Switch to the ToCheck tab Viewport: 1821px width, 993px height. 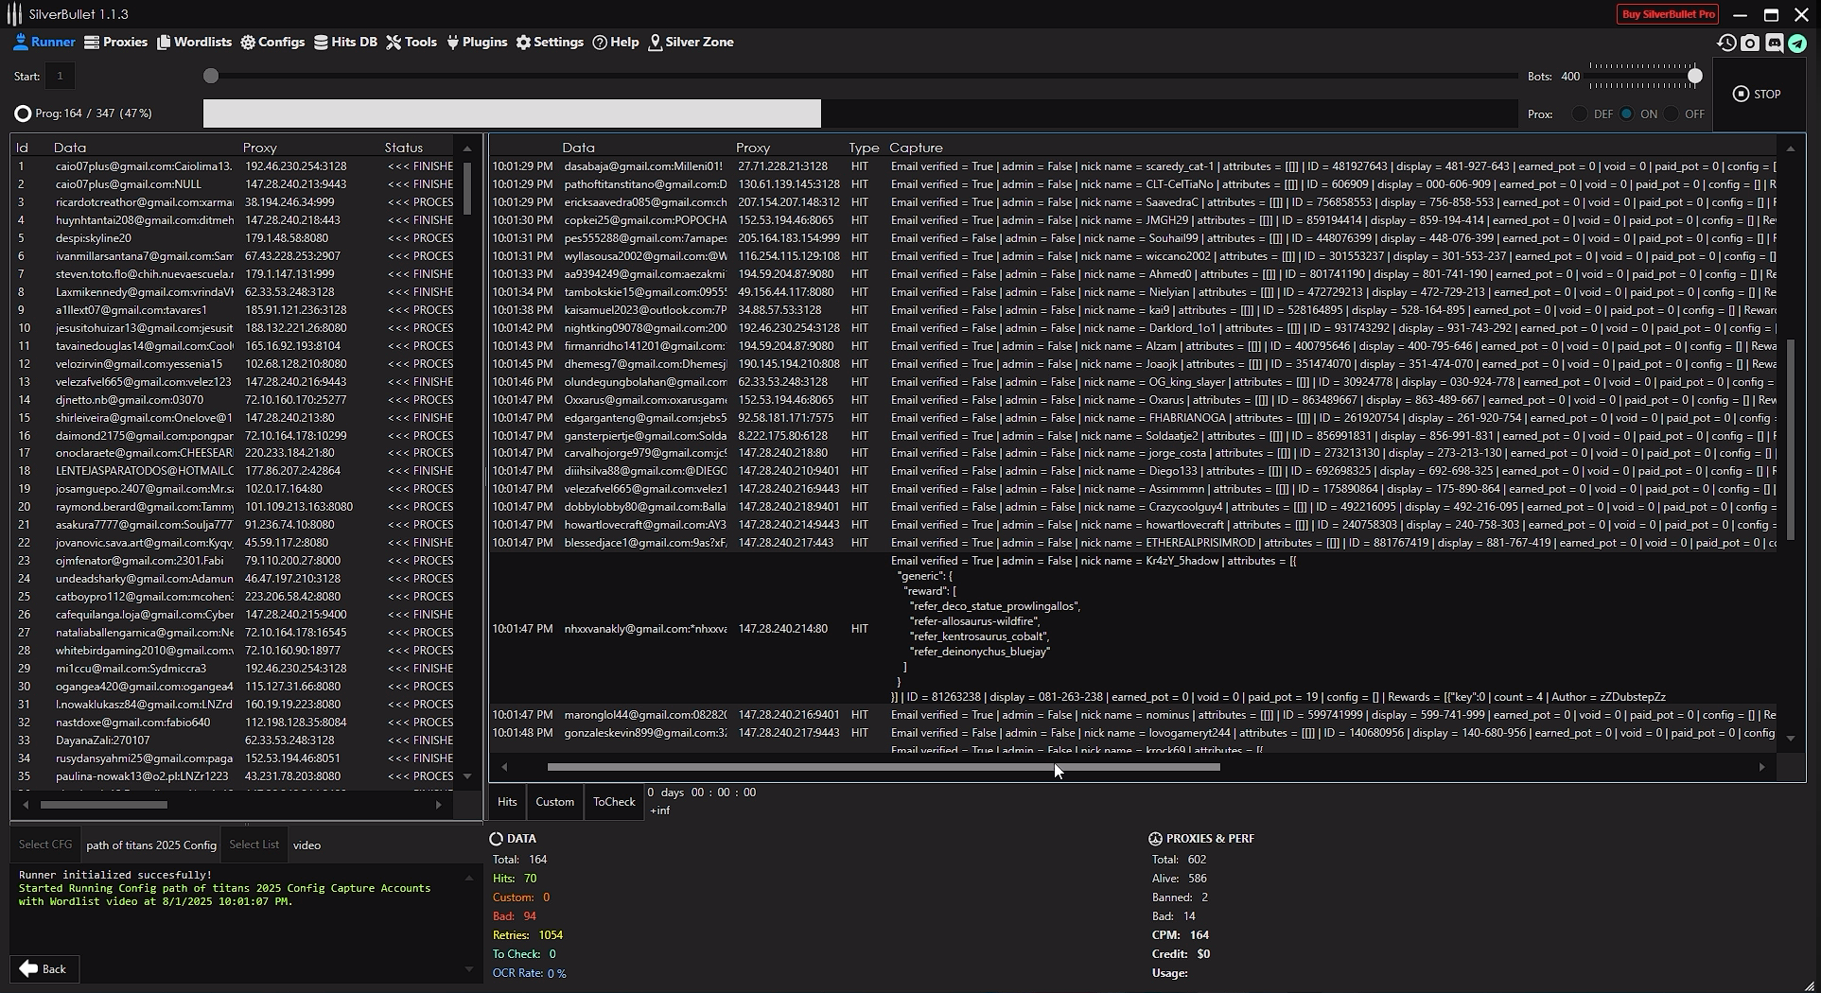coord(613,801)
